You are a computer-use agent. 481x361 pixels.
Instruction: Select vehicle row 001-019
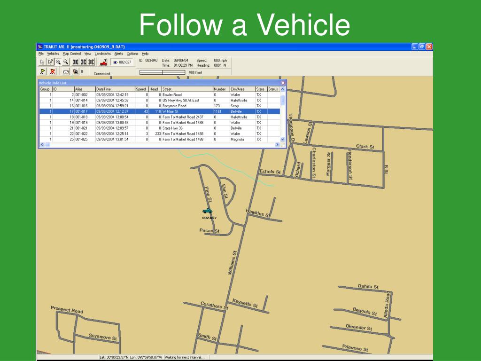coord(160,123)
